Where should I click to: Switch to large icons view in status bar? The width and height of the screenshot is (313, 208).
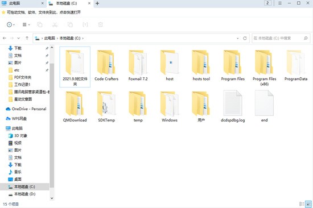click(308, 204)
